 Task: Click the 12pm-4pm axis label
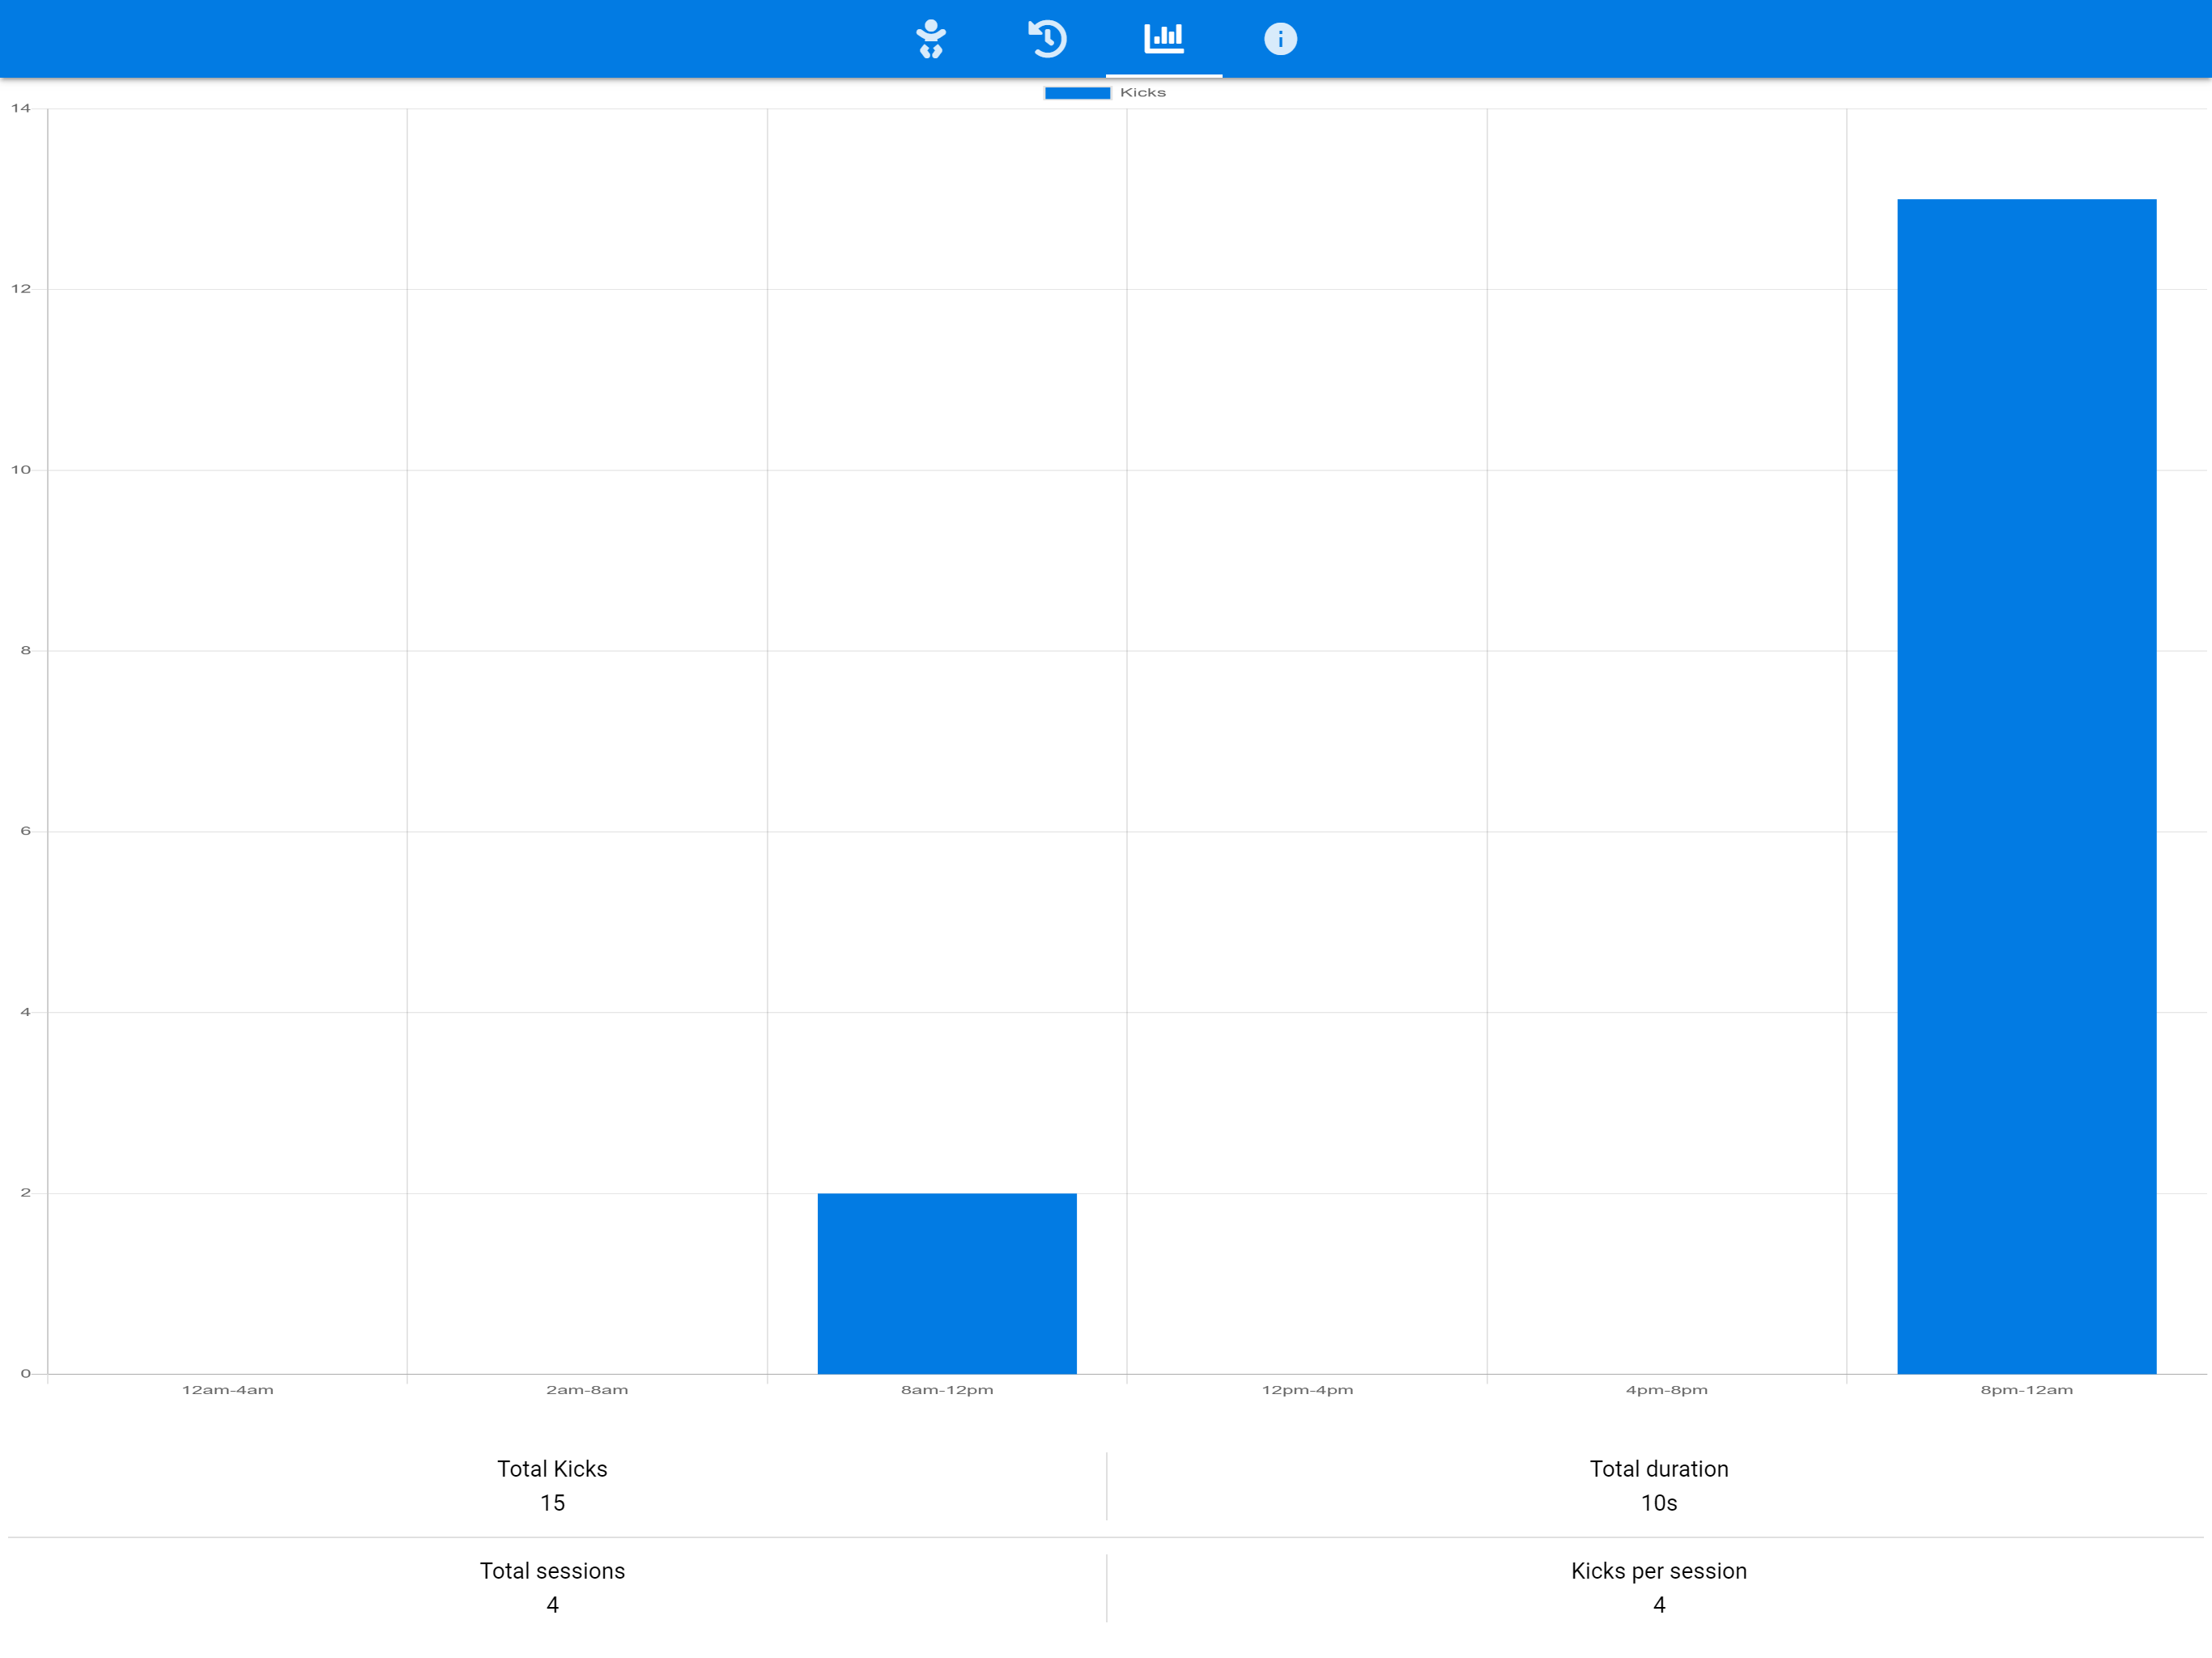(1307, 1390)
